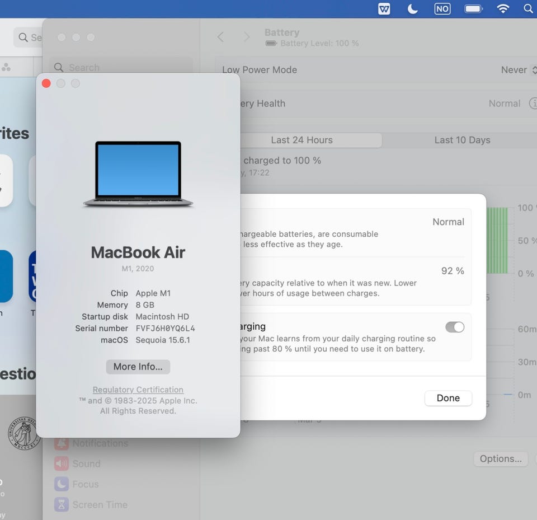Click the Spotlight search magnifier icon
The image size is (537, 520).
pyautogui.click(x=528, y=9)
